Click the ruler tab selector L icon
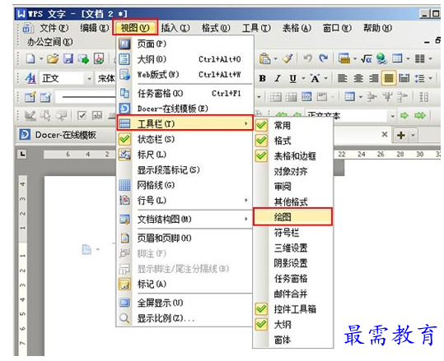 (23, 154)
